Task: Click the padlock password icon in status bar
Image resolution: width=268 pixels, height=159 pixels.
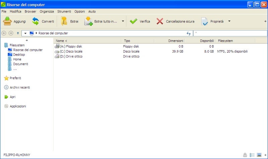Action: coord(245,155)
